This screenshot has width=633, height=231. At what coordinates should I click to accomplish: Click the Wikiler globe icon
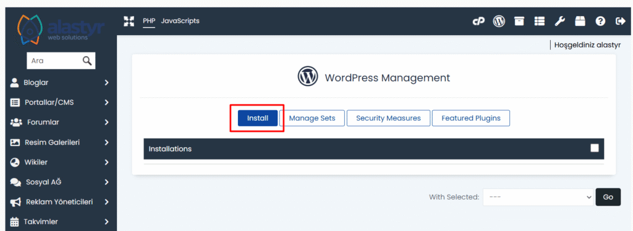pos(15,162)
